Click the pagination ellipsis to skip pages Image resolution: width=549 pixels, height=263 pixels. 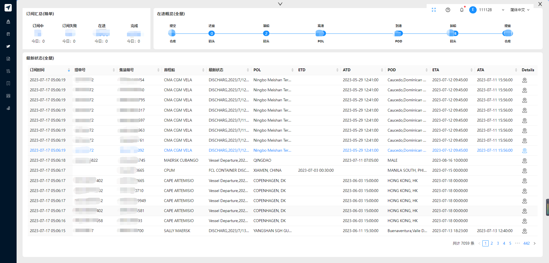click(x=517, y=243)
